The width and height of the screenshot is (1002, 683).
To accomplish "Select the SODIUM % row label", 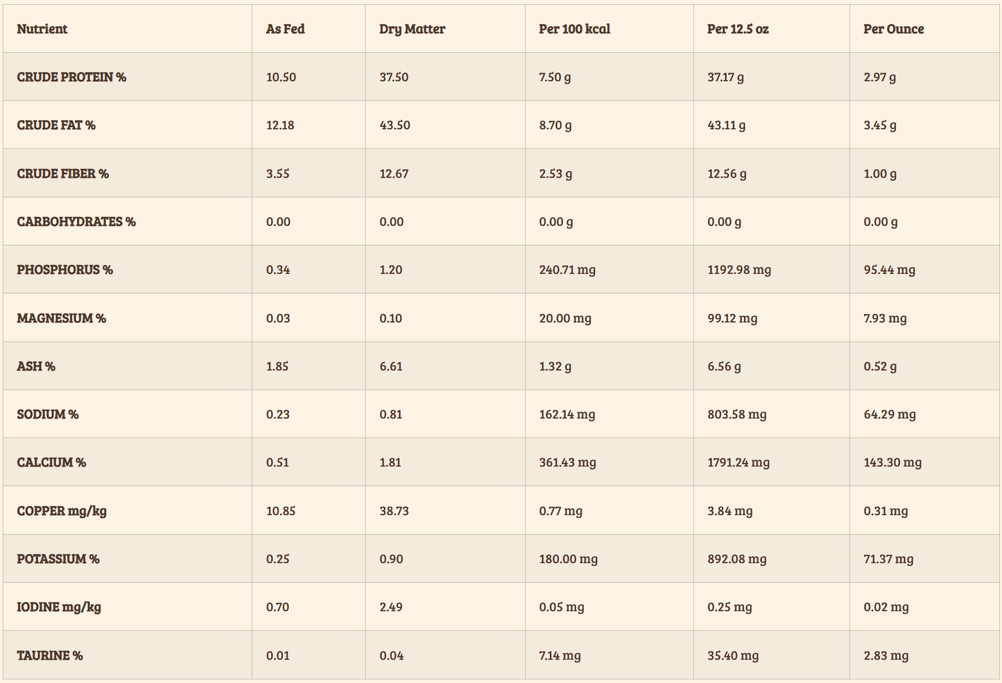I will pos(48,415).
